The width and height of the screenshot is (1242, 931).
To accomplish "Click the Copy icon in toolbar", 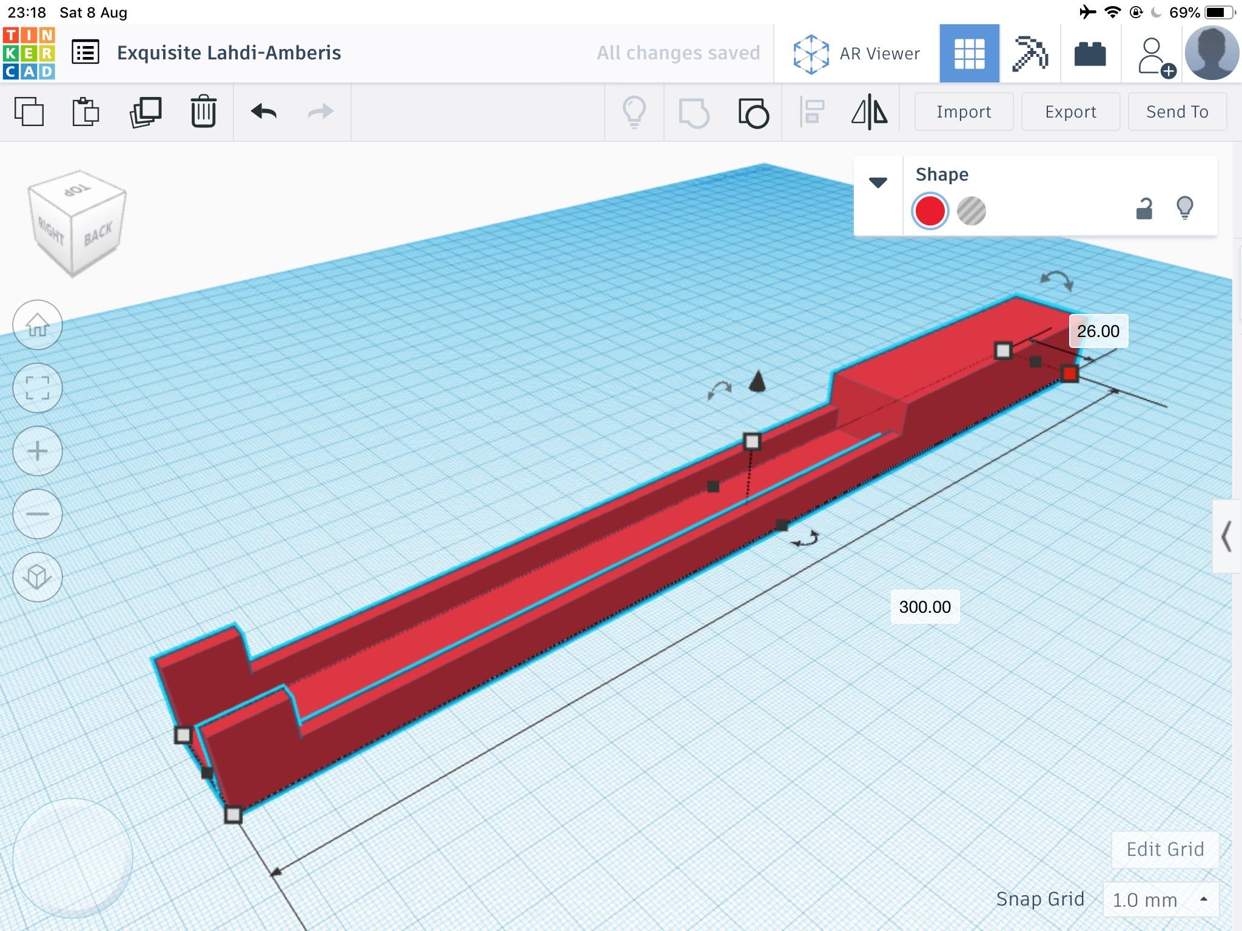I will tap(29, 112).
